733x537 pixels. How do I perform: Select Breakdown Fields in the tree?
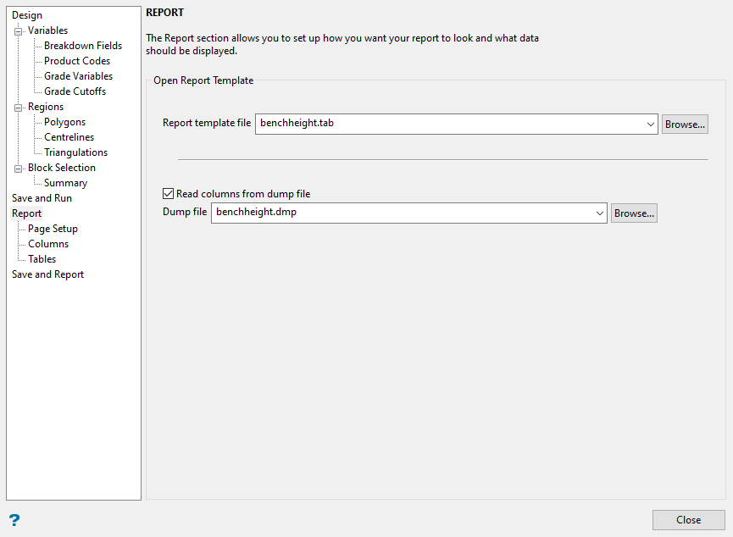(x=83, y=46)
